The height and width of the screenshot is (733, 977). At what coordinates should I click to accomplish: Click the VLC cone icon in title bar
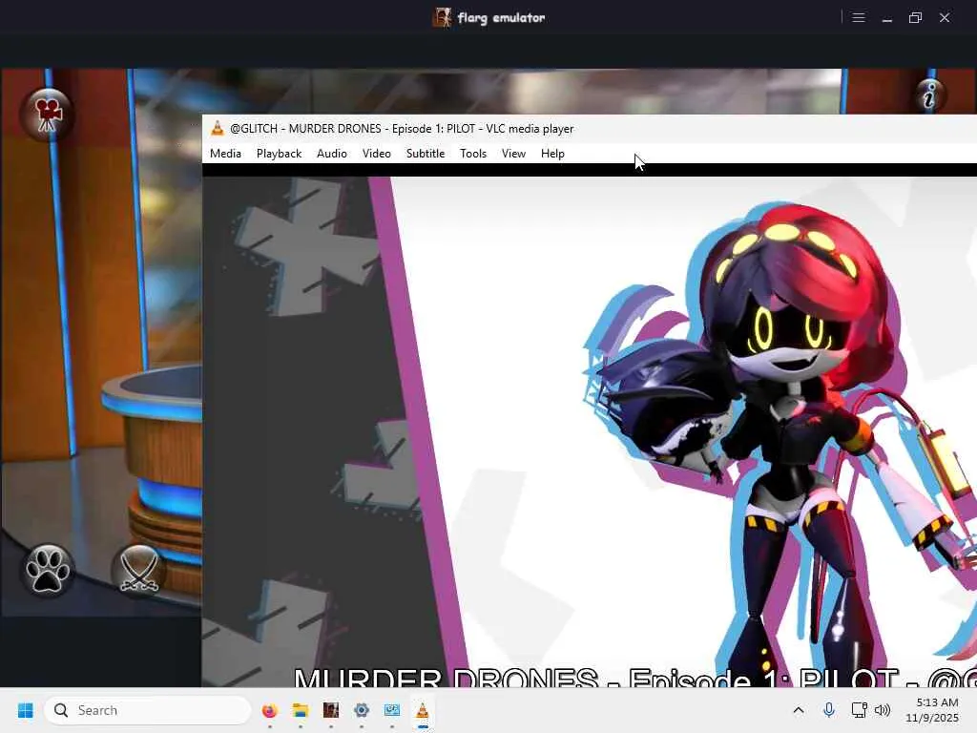pyautogui.click(x=217, y=129)
